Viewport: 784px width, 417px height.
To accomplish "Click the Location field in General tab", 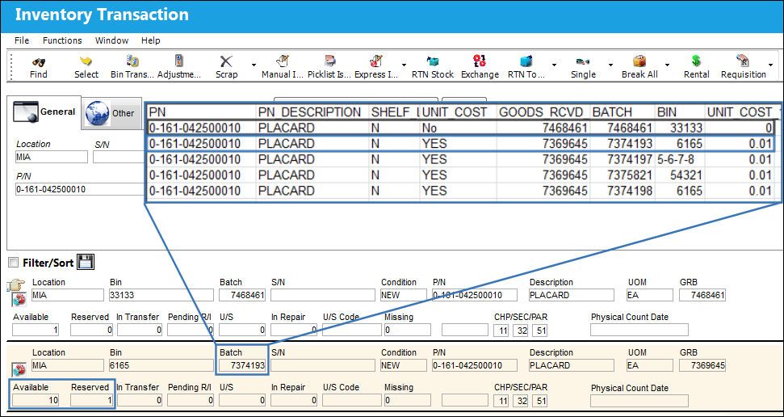I will click(x=52, y=157).
